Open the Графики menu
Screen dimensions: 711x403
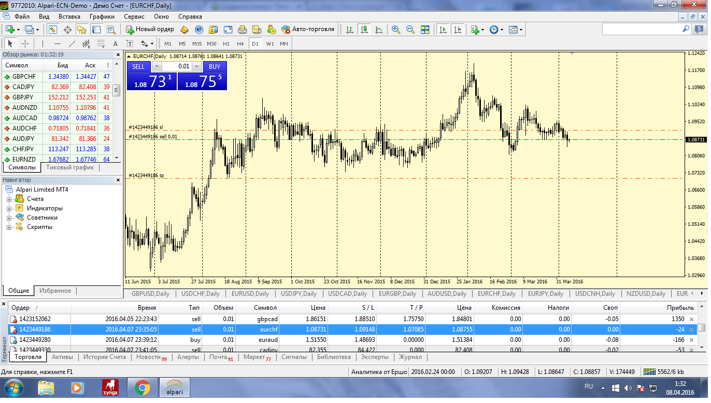102,16
